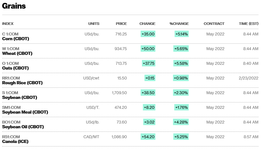Open the Soybean (CBOT) quote page
The image size is (264, 150).
(x=20, y=98)
